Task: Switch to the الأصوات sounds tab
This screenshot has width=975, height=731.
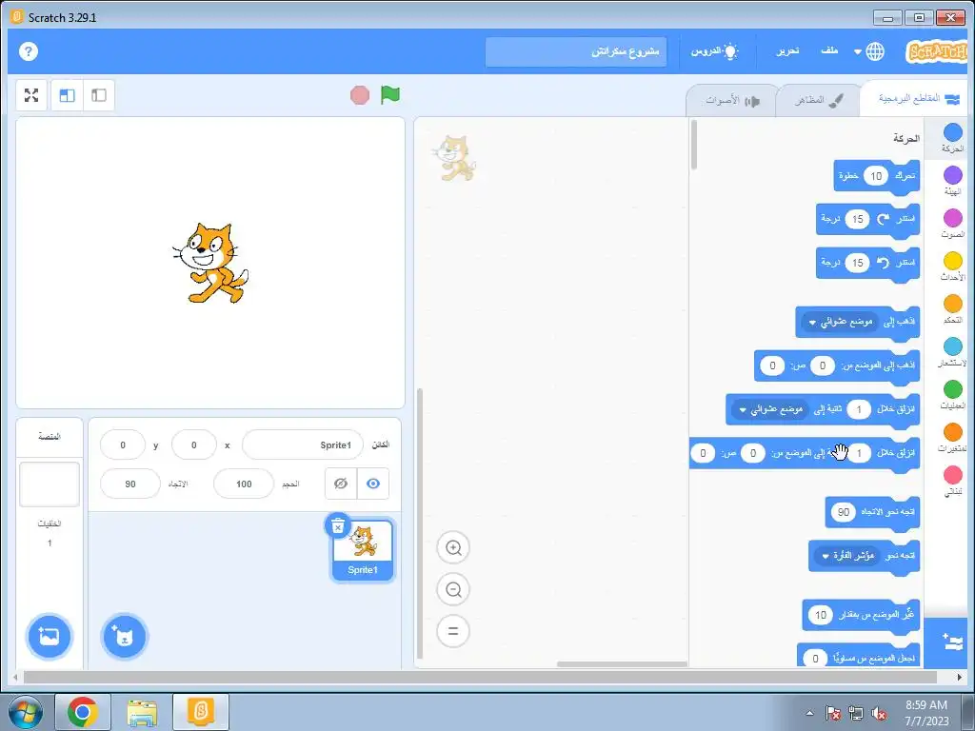Action: pyautogui.click(x=732, y=100)
